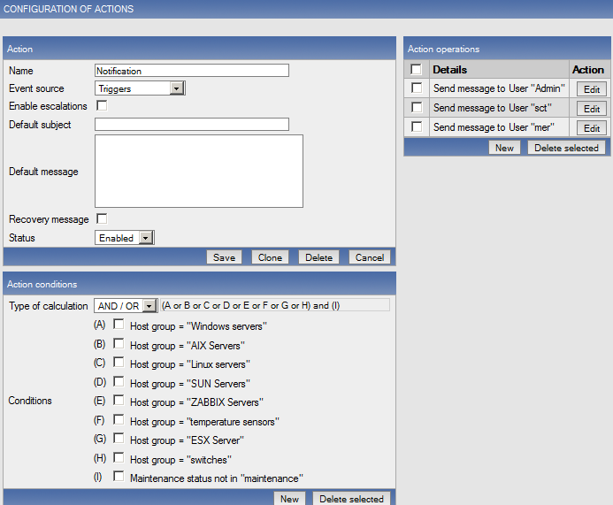Check the "ZABBIX Servers" condition box
The width and height of the screenshot is (613, 505).
119,401
